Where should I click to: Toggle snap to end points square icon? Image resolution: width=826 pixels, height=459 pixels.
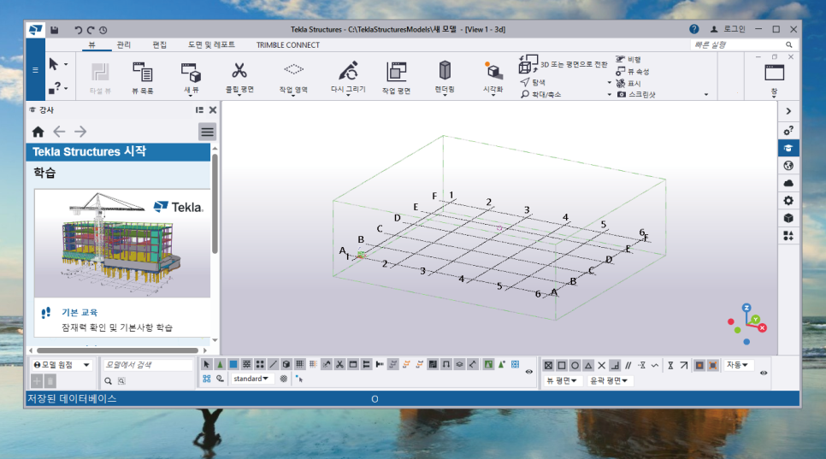pyautogui.click(x=562, y=365)
